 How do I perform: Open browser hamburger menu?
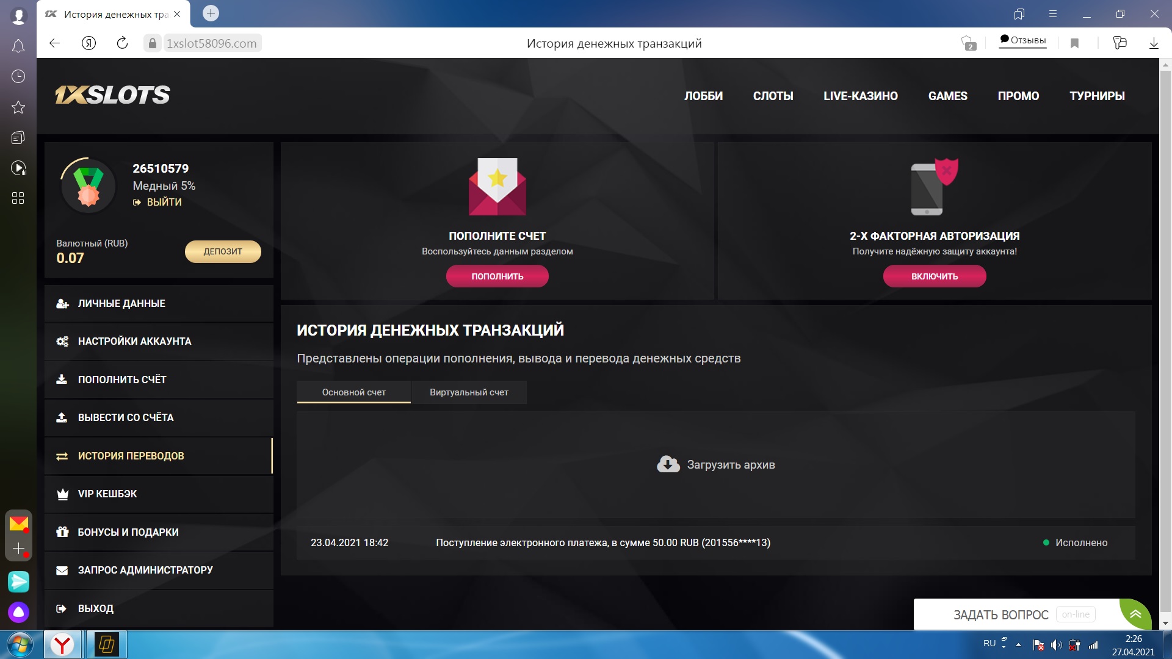(1052, 14)
